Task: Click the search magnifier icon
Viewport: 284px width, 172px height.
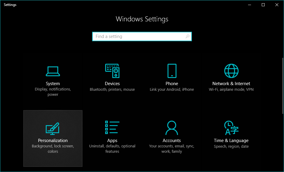Action: [x=187, y=36]
